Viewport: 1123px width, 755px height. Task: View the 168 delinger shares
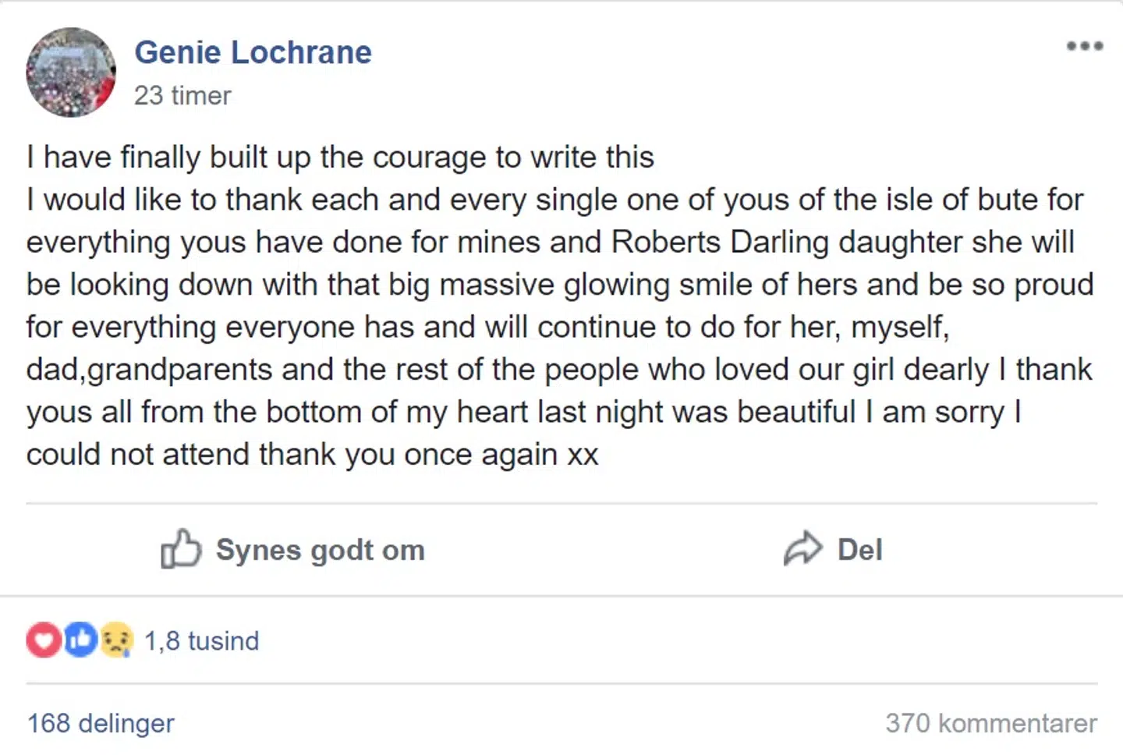(x=101, y=723)
